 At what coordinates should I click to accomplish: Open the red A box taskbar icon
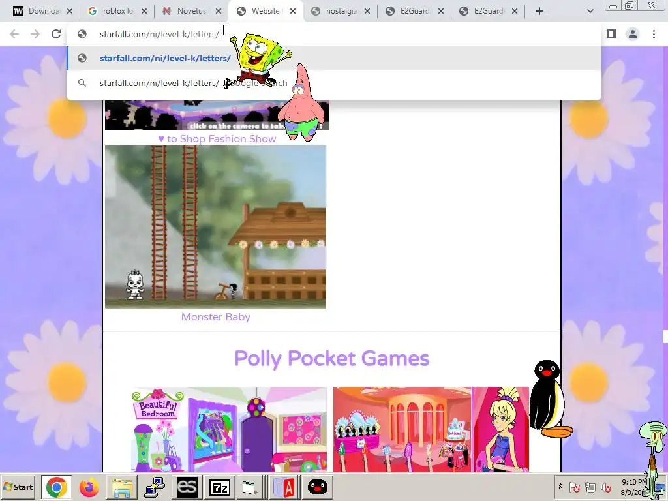pyautogui.click(x=284, y=487)
